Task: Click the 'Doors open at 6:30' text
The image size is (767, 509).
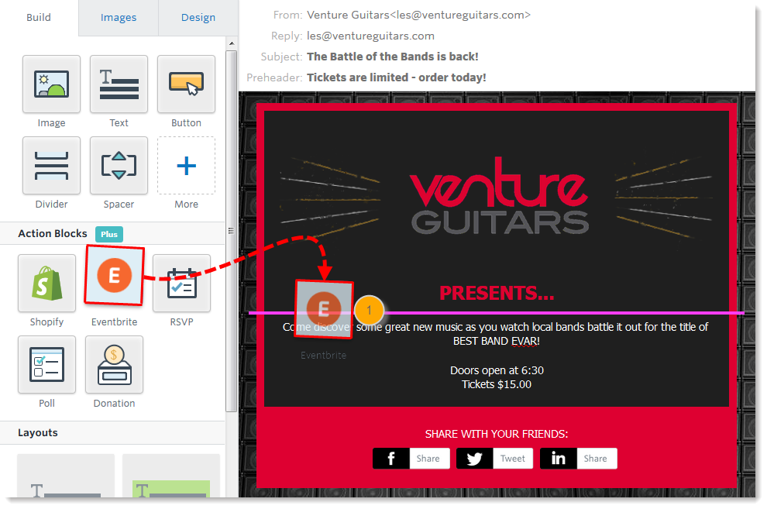Action: coord(497,370)
